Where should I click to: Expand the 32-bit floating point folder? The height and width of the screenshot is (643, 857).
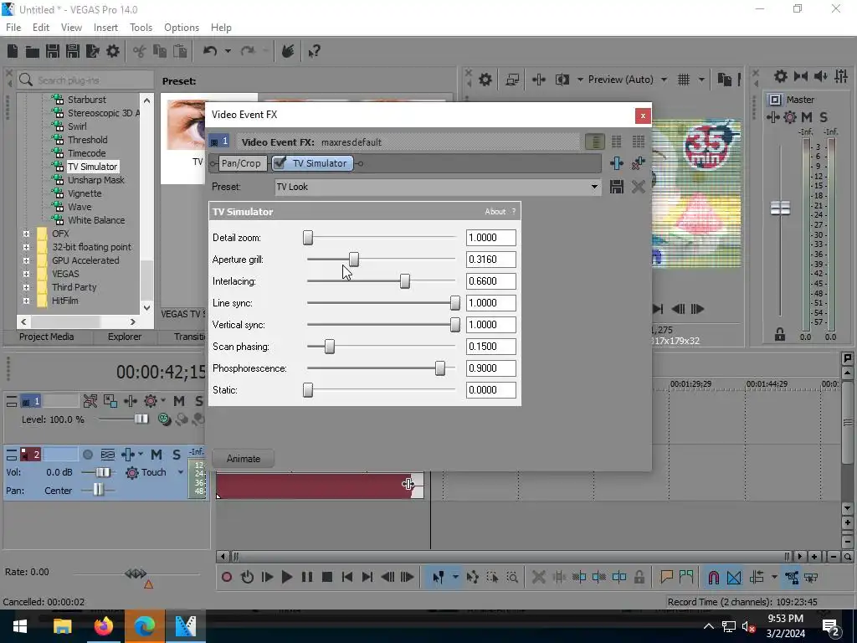click(x=26, y=247)
